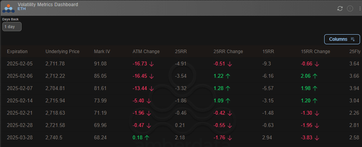Click ATM Change value -13.44
362x147 pixels.
pyautogui.click(x=140, y=88)
